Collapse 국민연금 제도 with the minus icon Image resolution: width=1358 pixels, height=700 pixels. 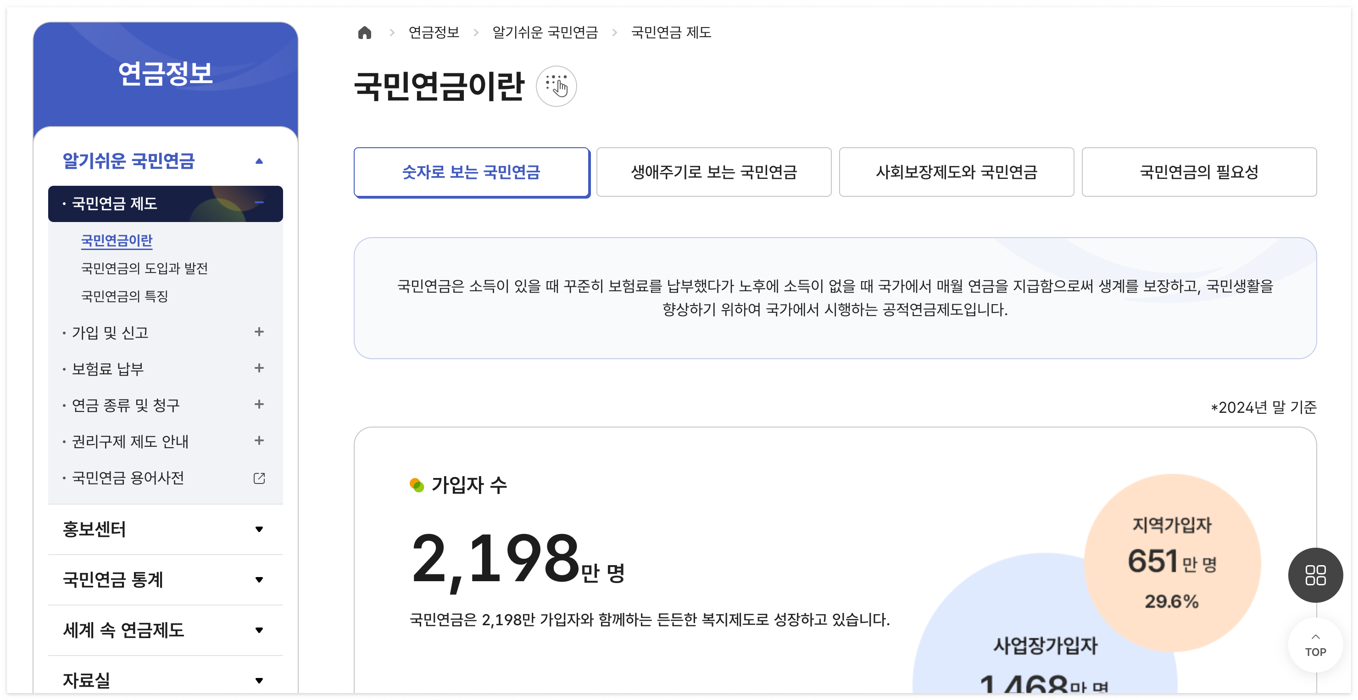[x=259, y=203]
